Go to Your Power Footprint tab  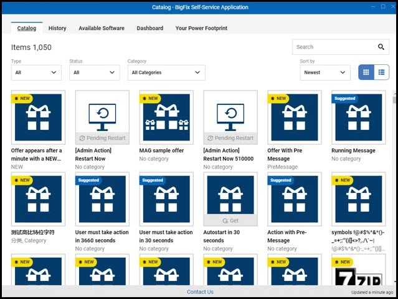pyautogui.click(x=201, y=28)
